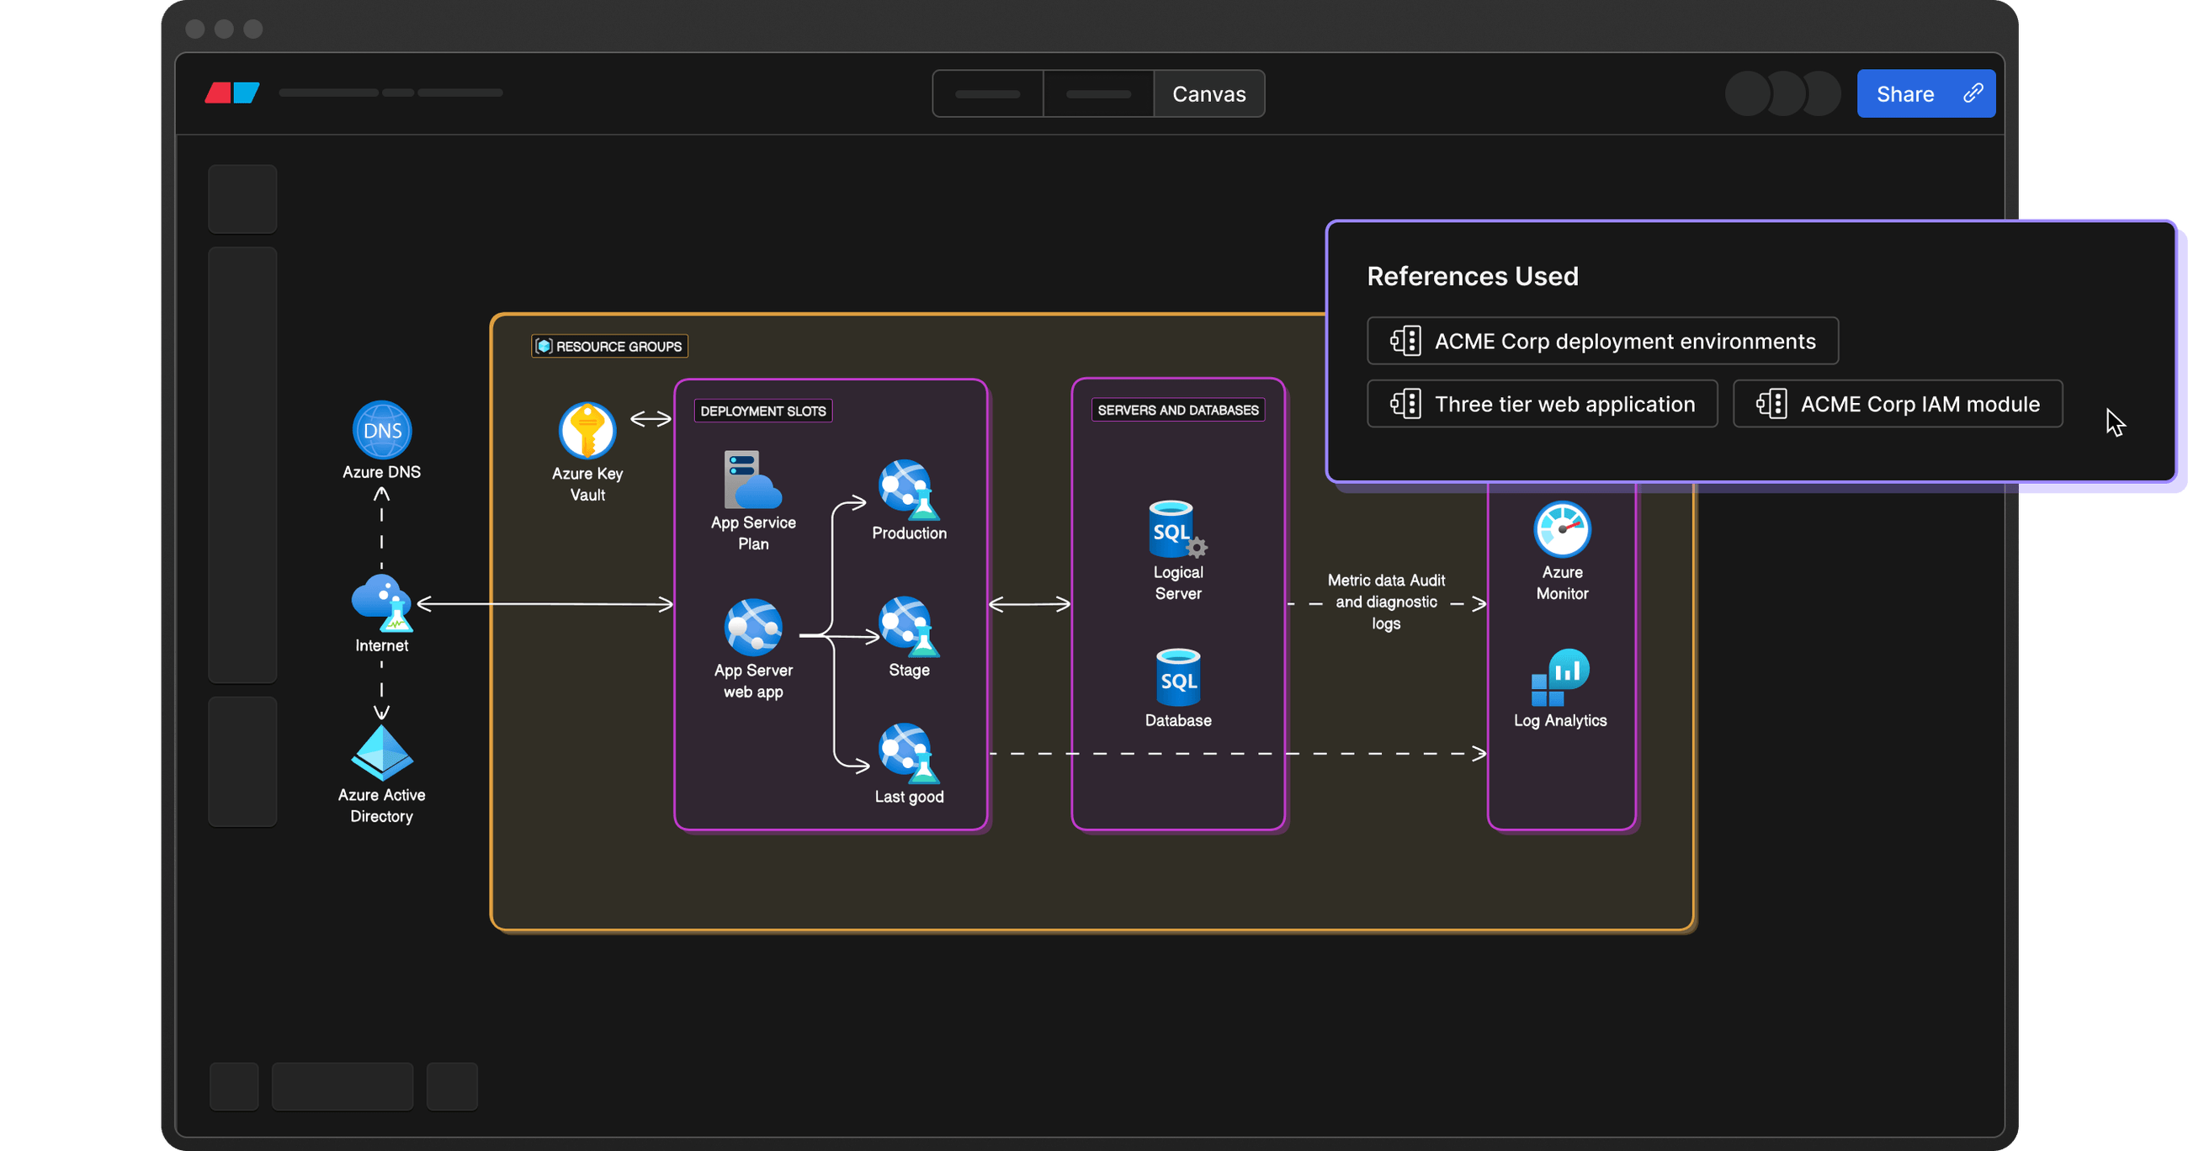Select the Azure Monitor icon

click(1562, 528)
